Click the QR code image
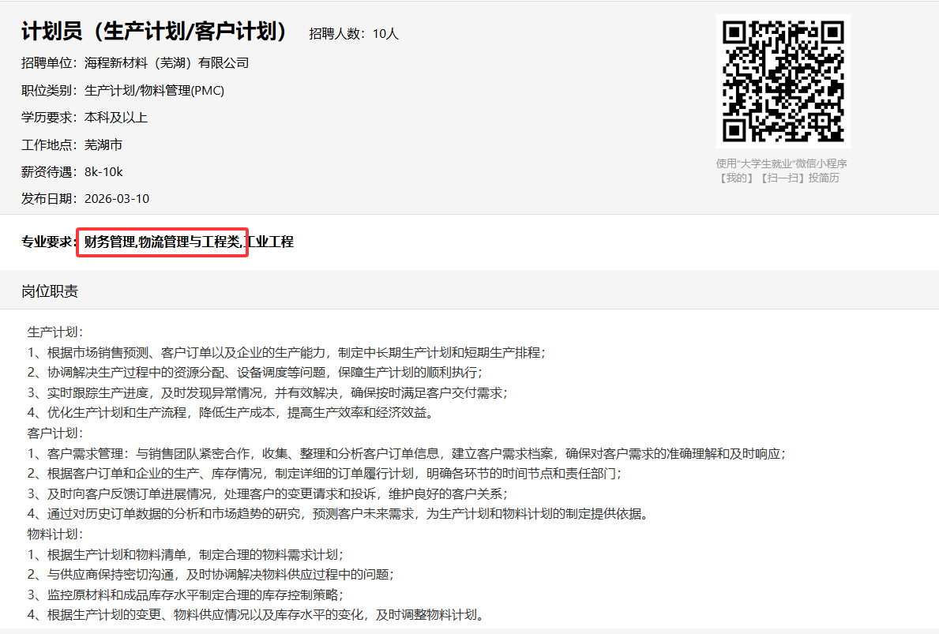This screenshot has width=939, height=634. pyautogui.click(x=783, y=81)
